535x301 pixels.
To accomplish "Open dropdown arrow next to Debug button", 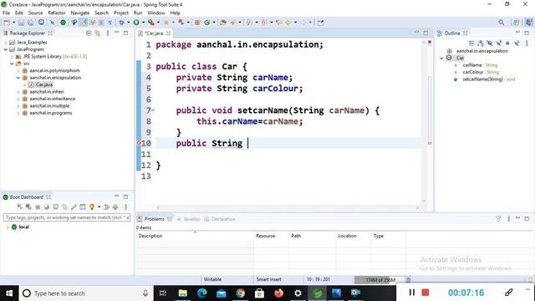I will coord(128,23).
